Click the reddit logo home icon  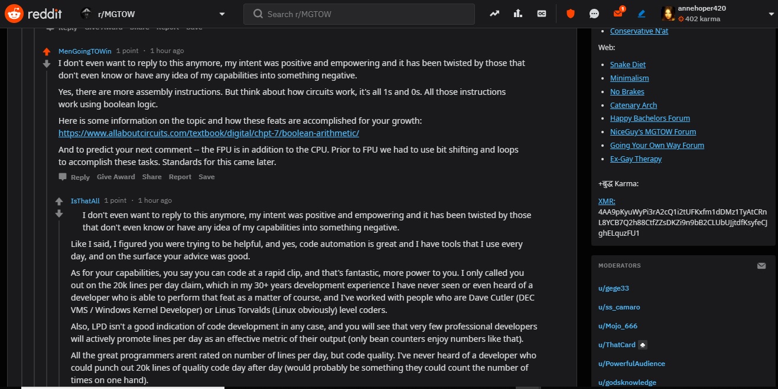pos(34,14)
